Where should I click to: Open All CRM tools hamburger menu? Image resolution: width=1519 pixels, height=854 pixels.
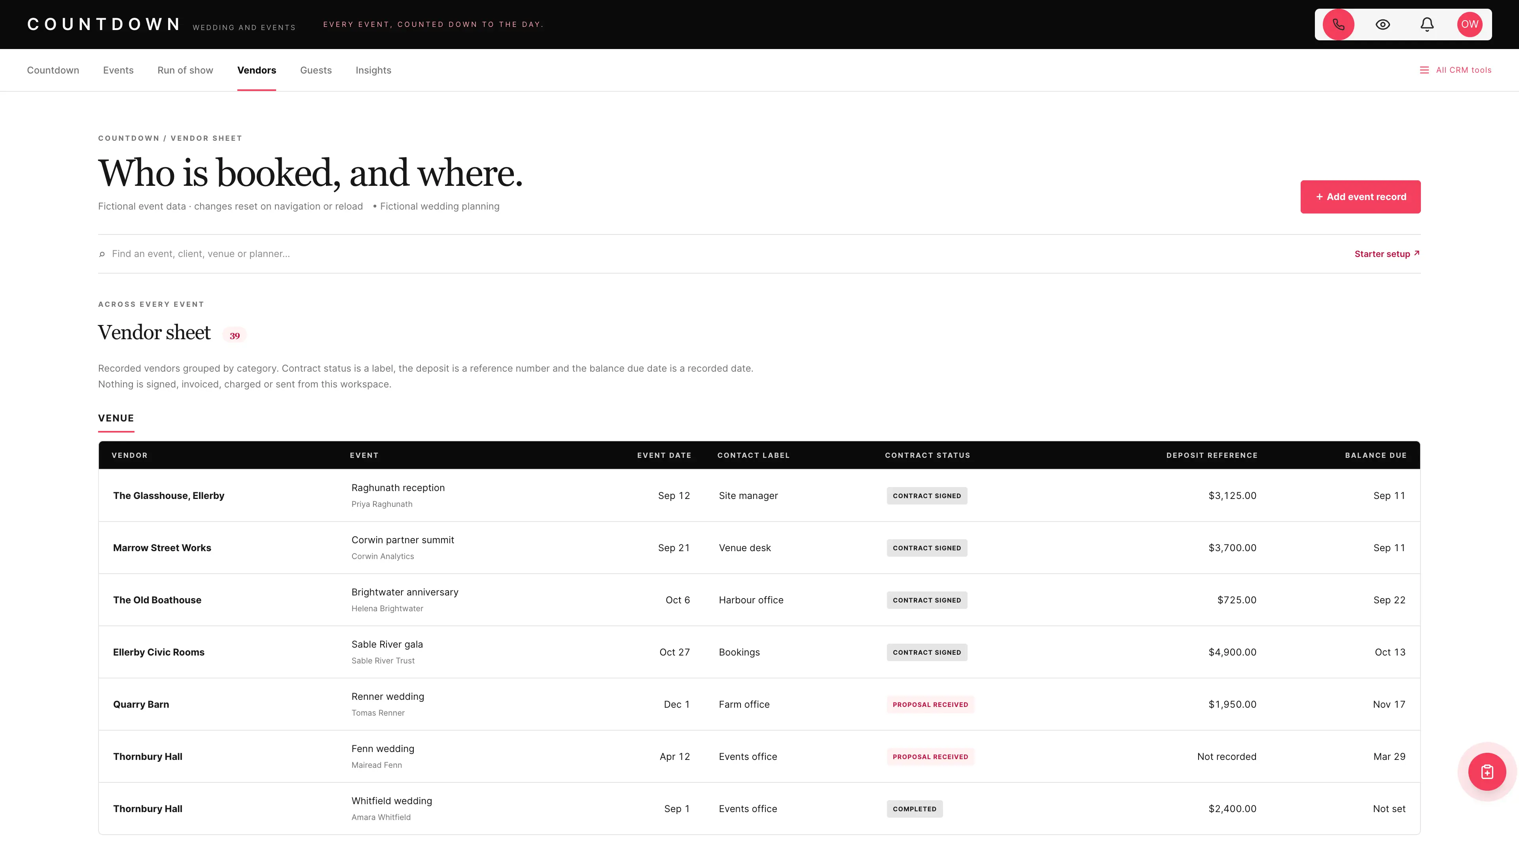[x=1455, y=70]
